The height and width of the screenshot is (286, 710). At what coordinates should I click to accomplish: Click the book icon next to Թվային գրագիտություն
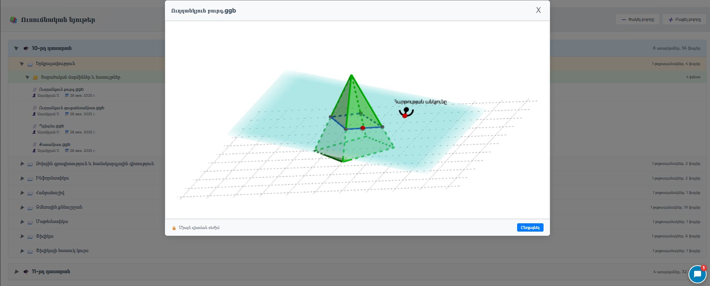click(30, 164)
